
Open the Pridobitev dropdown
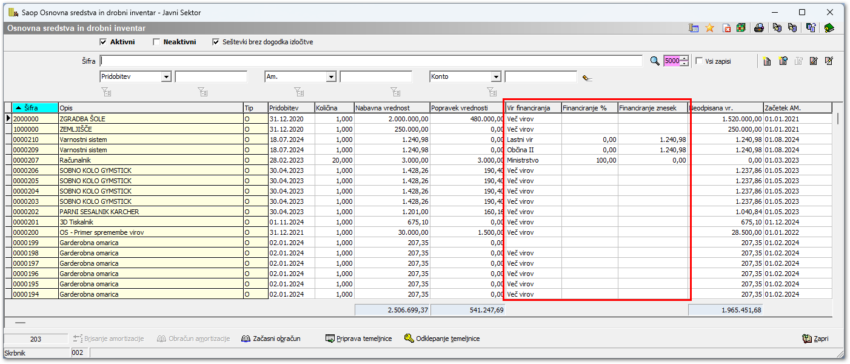tap(166, 77)
